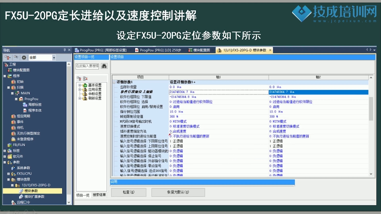Screen dimensions: 381x214
Task: Select 未登录程序 in navigation tree
Action: [x=25, y=139]
